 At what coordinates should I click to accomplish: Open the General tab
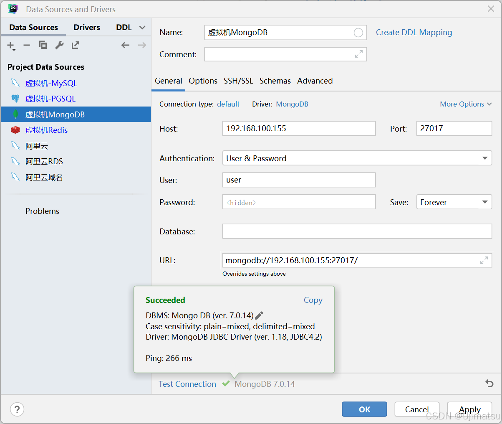169,81
